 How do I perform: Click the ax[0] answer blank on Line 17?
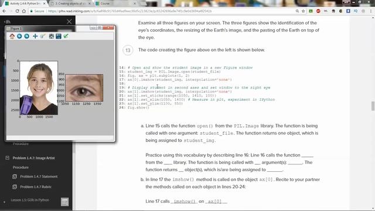(216, 202)
